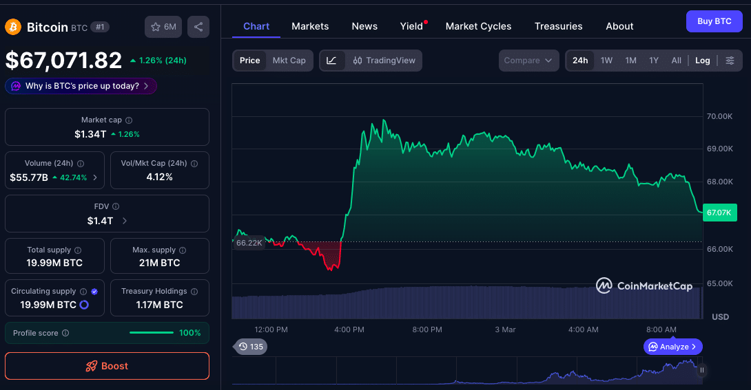
Task: Open Max. supply info icon
Action: point(183,250)
